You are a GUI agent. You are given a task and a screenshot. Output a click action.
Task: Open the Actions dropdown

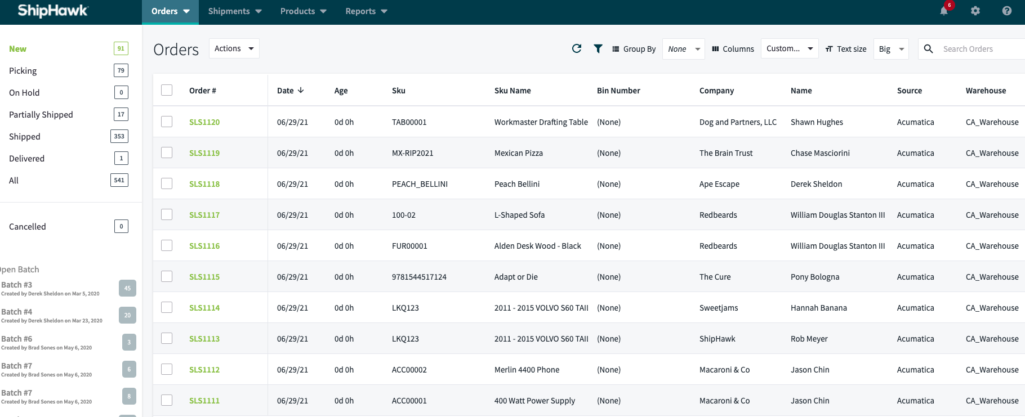pyautogui.click(x=234, y=48)
